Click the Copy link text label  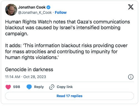click(65, 87)
